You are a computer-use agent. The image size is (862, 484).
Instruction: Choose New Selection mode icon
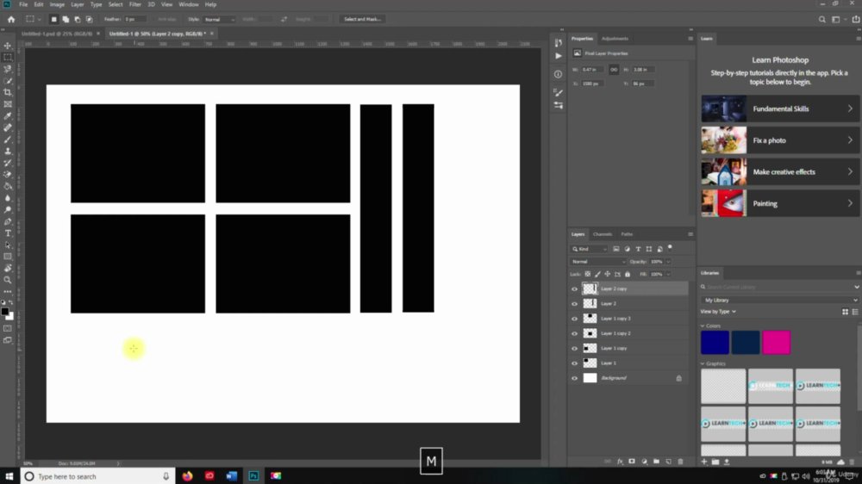(x=53, y=19)
